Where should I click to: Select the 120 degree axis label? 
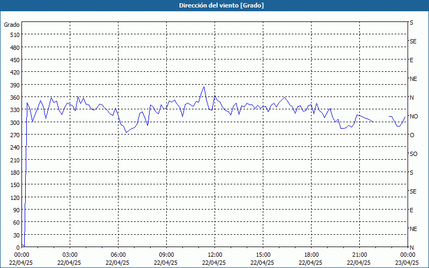[x=16, y=198]
